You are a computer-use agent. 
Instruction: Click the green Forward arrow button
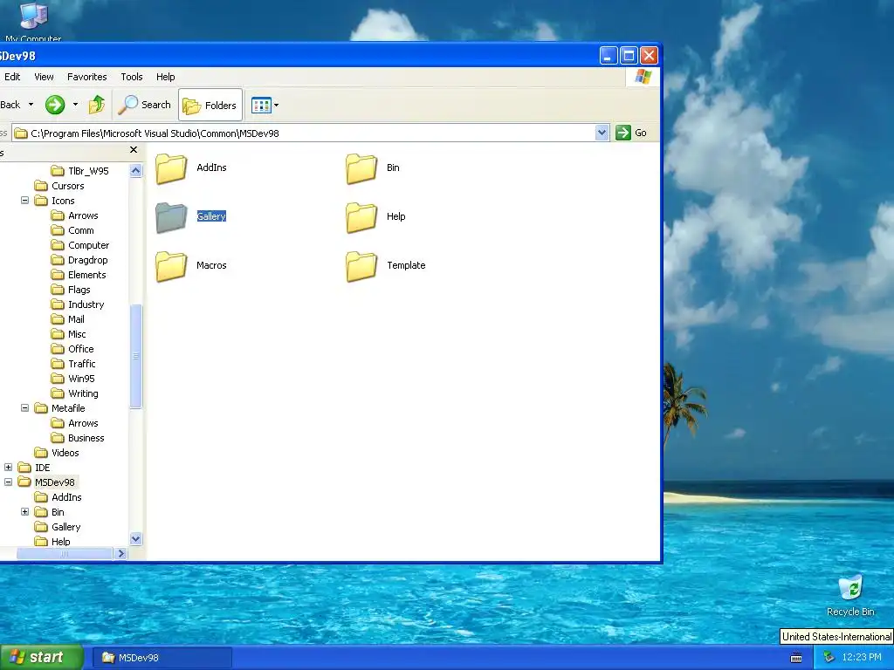pos(55,105)
